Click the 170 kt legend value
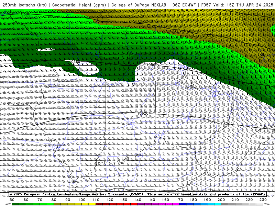 (179, 200)
